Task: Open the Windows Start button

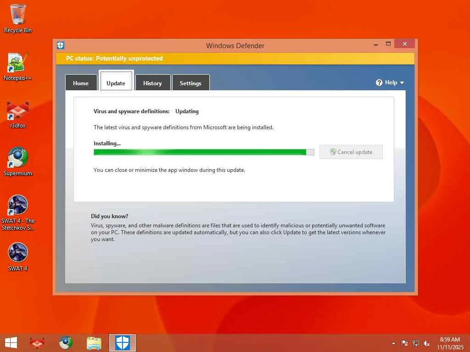Action: coord(11,343)
